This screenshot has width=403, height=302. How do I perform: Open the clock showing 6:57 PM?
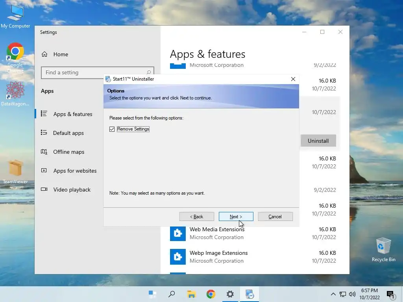pos(370,294)
